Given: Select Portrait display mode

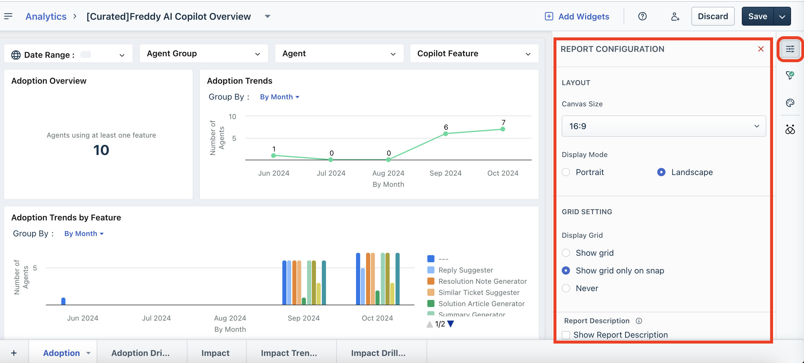Looking at the screenshot, I should tap(566, 172).
